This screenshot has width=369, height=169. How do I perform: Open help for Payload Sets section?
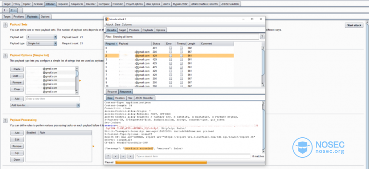click(5, 25)
